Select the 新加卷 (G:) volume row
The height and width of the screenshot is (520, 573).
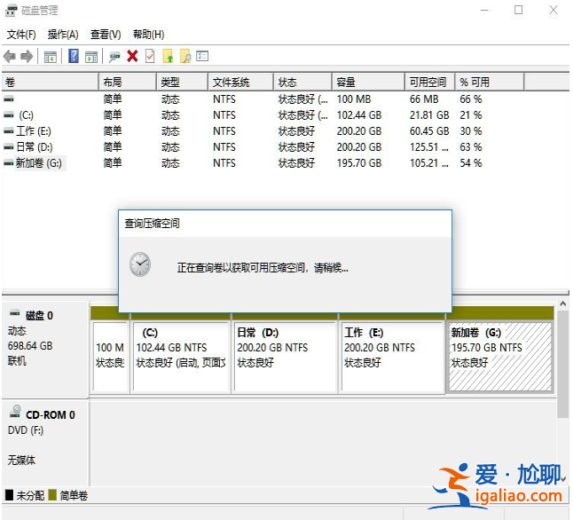pyautogui.click(x=39, y=163)
